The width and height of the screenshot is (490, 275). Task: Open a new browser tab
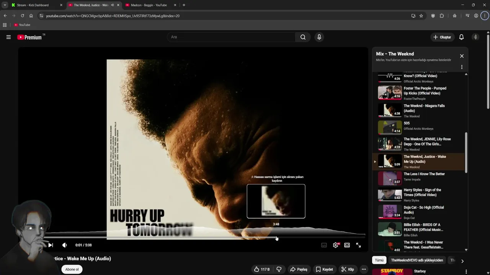(x=184, y=5)
